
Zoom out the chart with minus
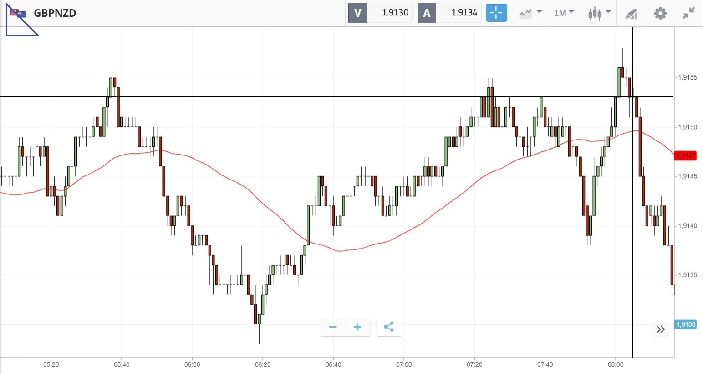click(x=333, y=327)
